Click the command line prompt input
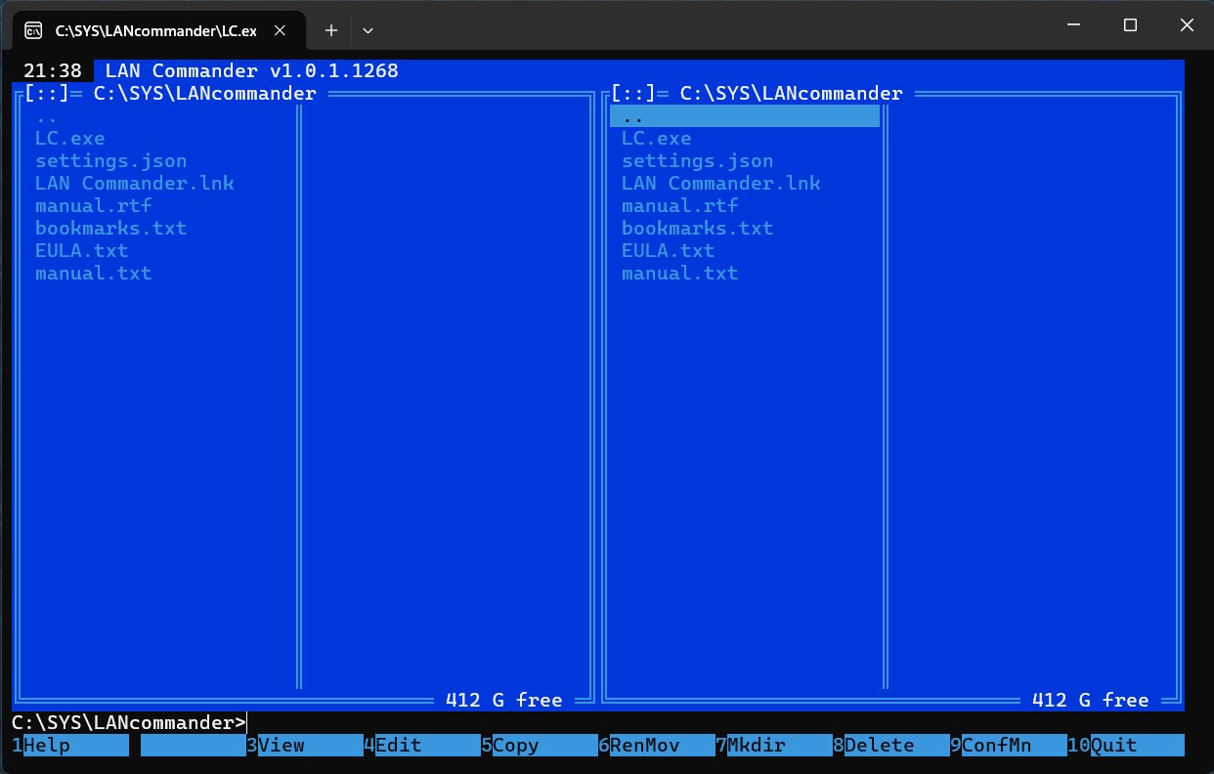 [598, 723]
